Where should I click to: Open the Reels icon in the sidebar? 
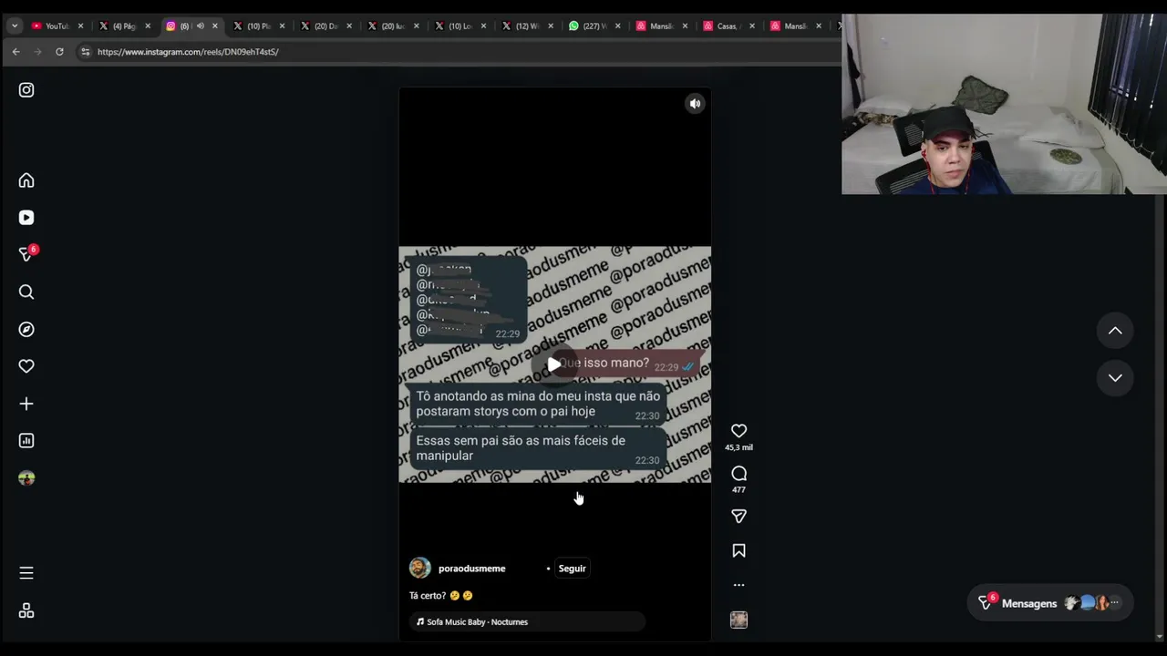[26, 218]
